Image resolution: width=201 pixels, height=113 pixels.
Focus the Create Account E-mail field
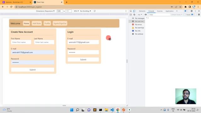33,52
